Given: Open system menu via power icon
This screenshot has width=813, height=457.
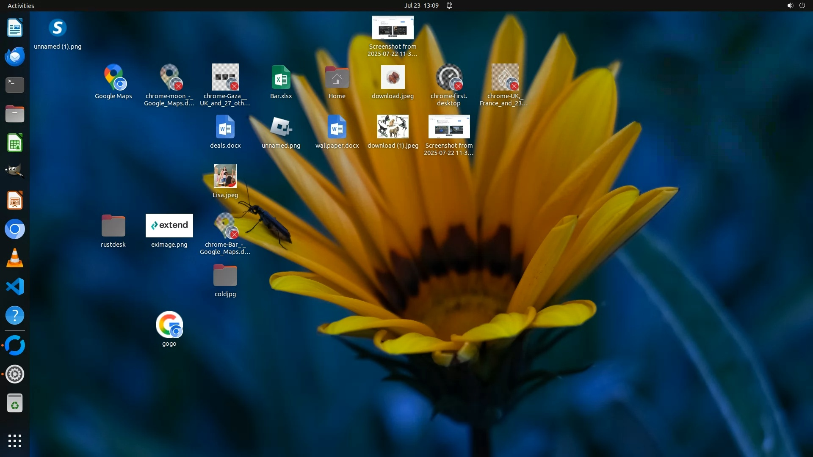Looking at the screenshot, I should pyautogui.click(x=802, y=6).
